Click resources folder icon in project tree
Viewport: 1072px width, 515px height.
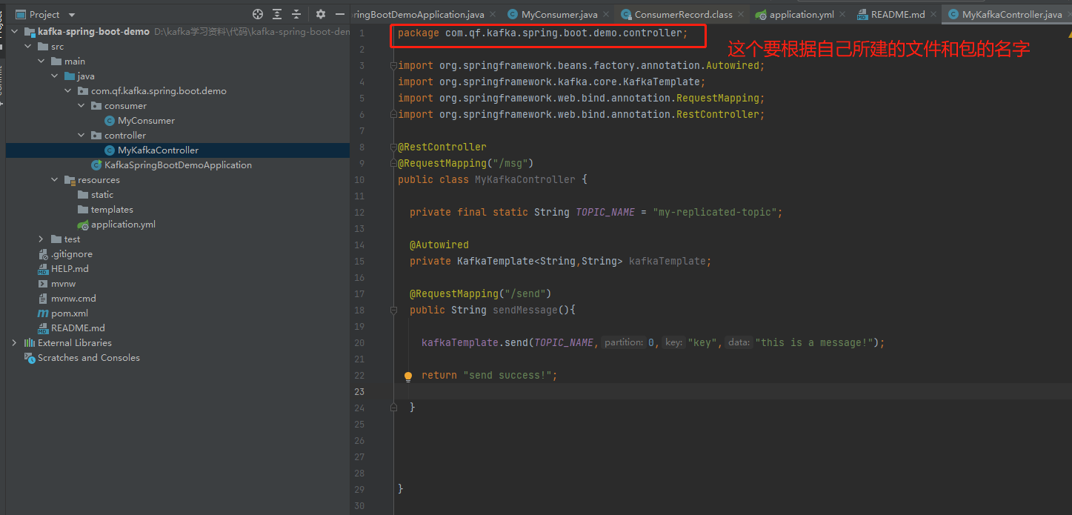[70, 180]
